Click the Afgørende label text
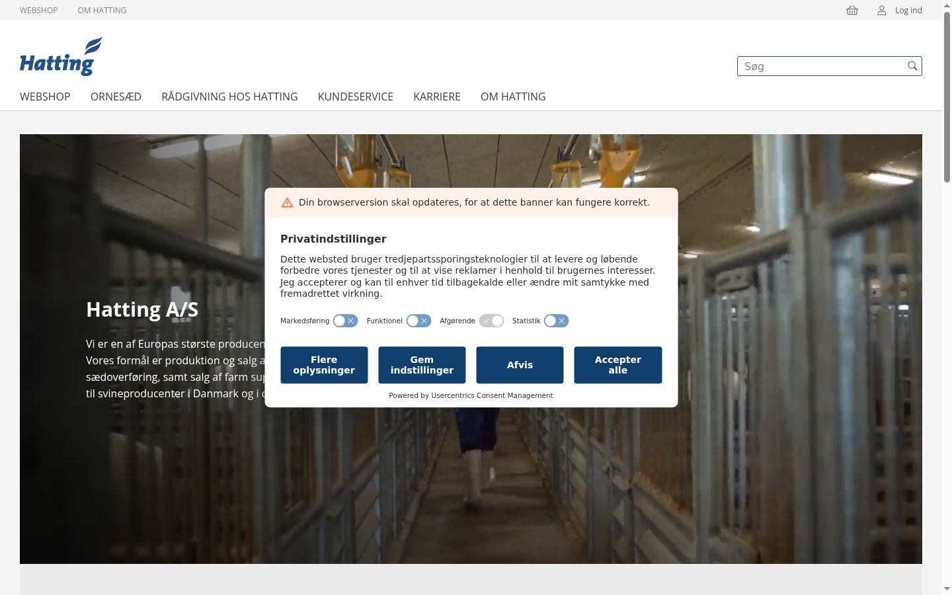This screenshot has height=595, width=952. (x=457, y=321)
